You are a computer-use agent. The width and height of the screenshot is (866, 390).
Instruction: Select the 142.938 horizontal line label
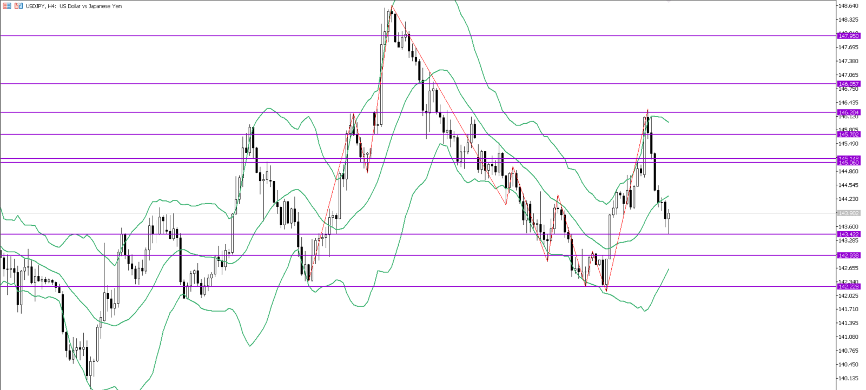pyautogui.click(x=848, y=255)
